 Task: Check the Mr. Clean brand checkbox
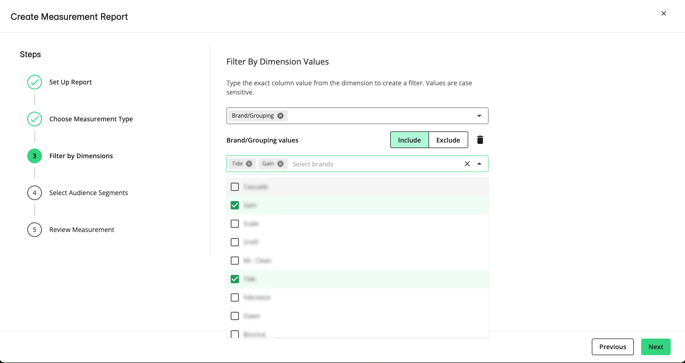235,260
